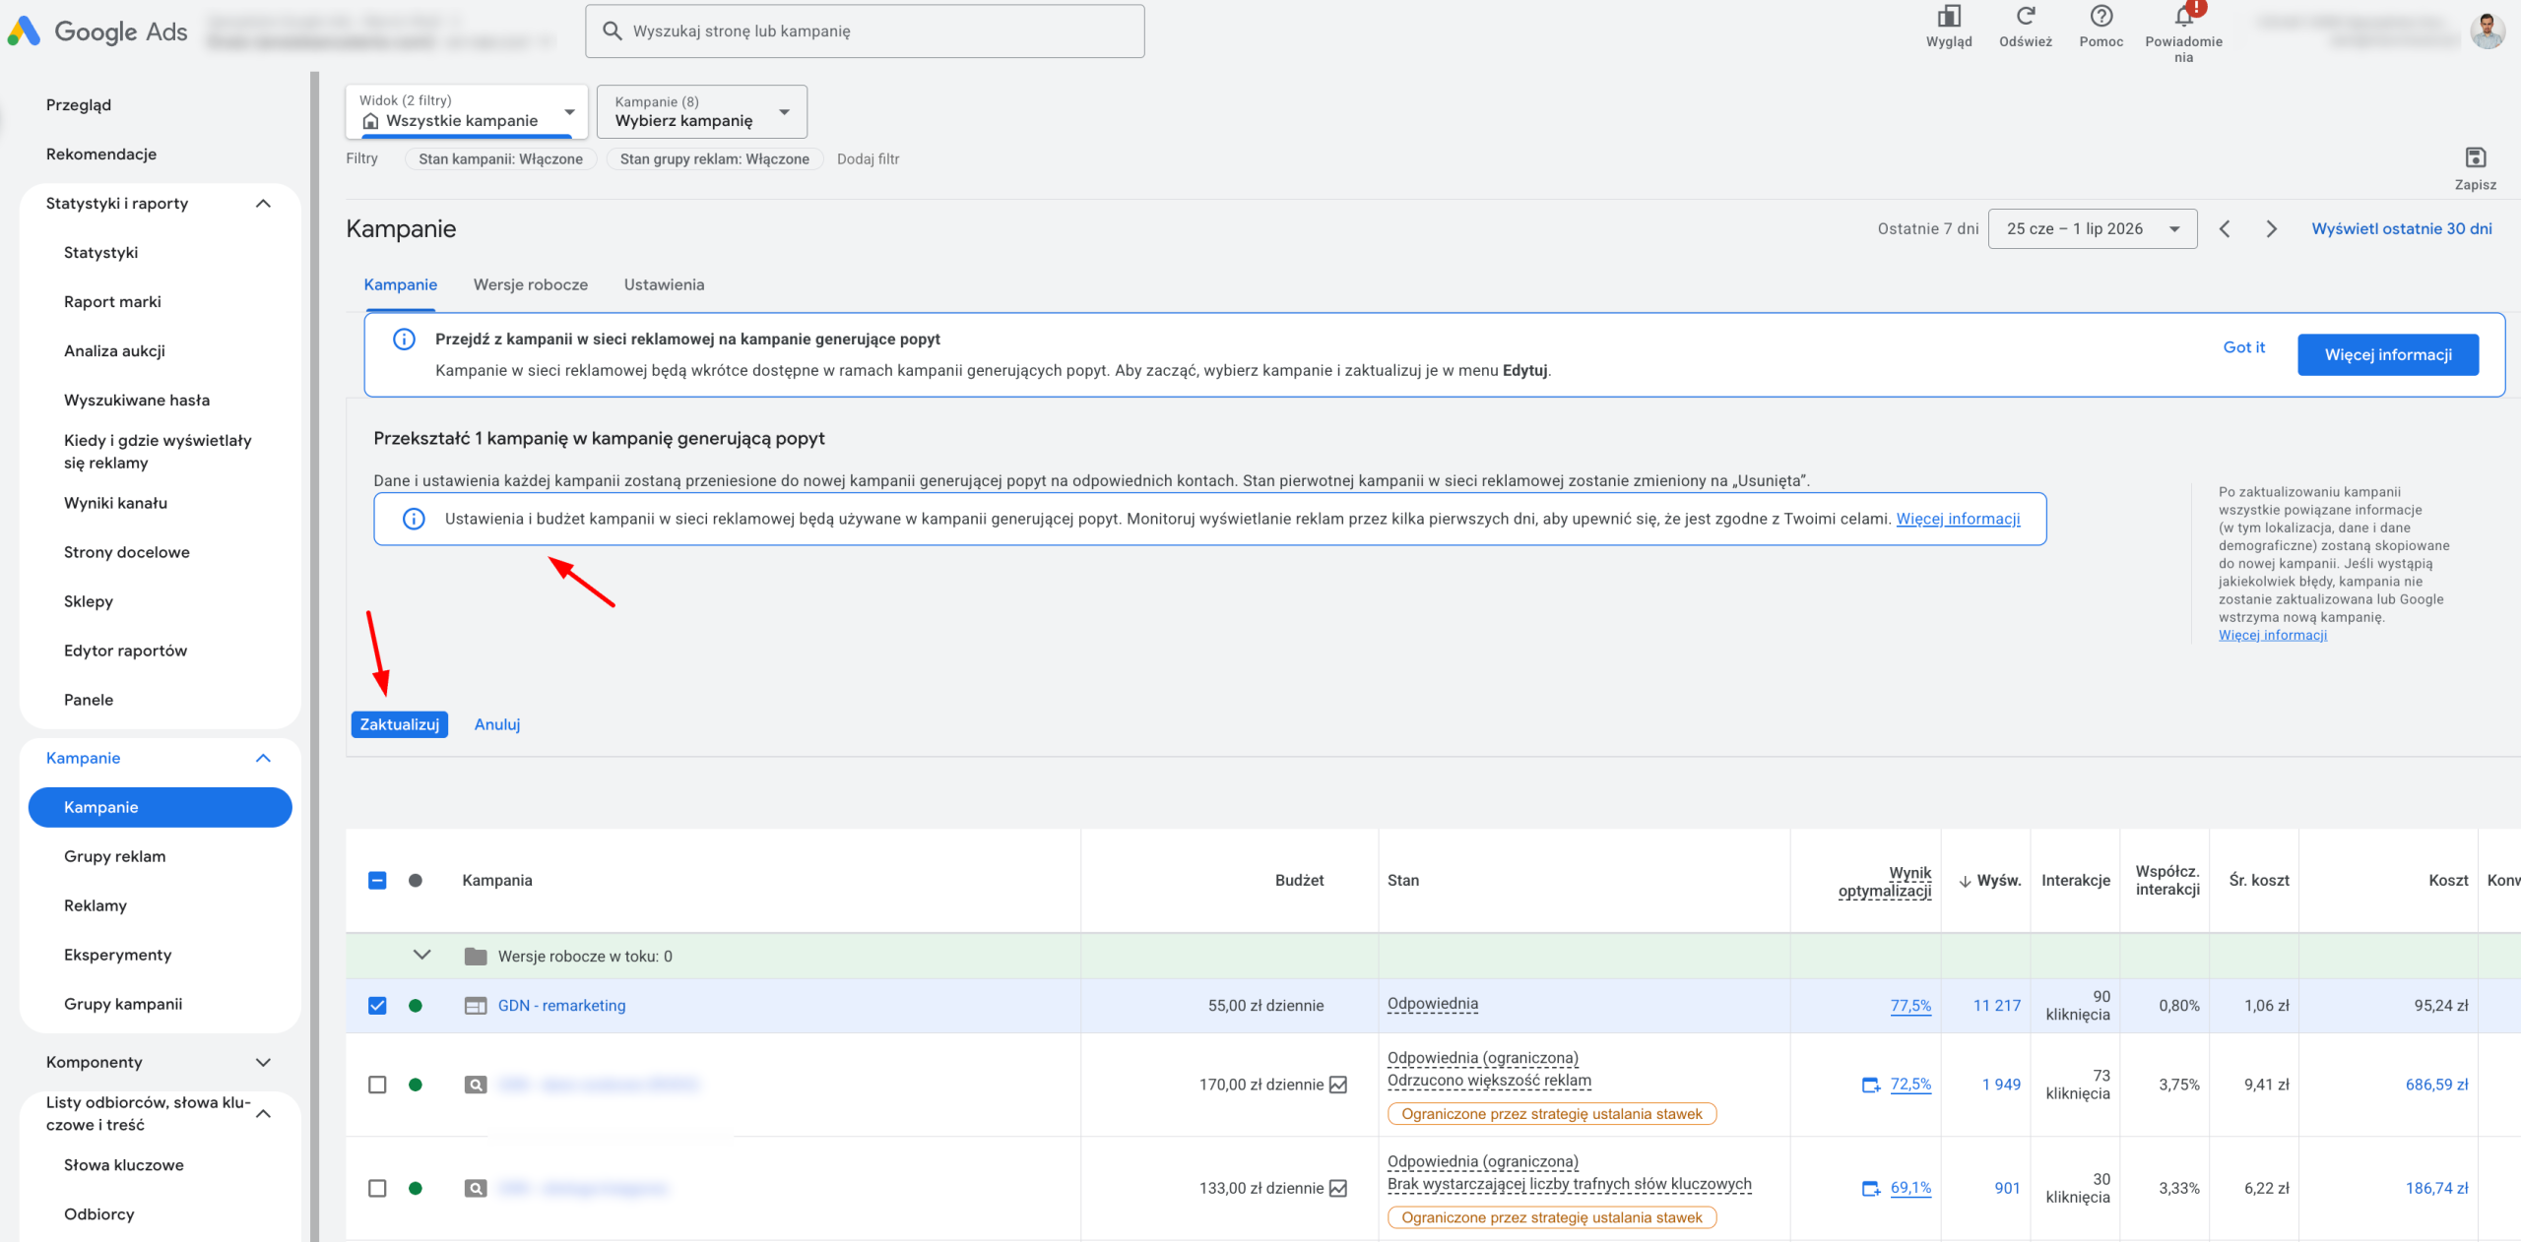Open the Powiadomienia bell icon

tap(2184, 17)
